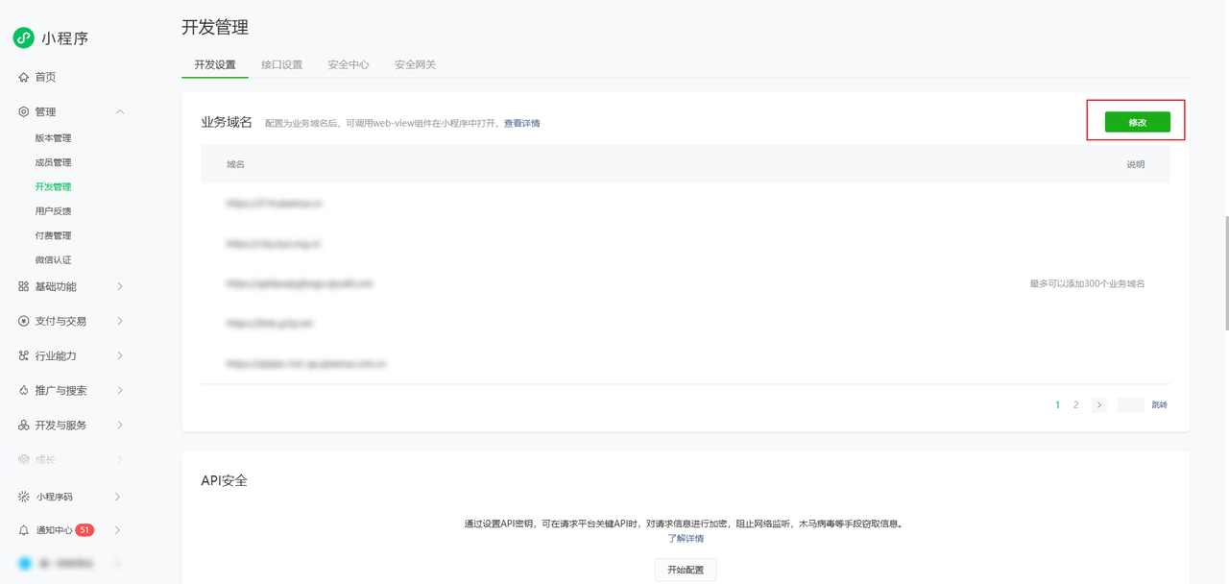The height and width of the screenshot is (584, 1229).
Task: Switch to the 接口设置 tab
Action: (281, 64)
